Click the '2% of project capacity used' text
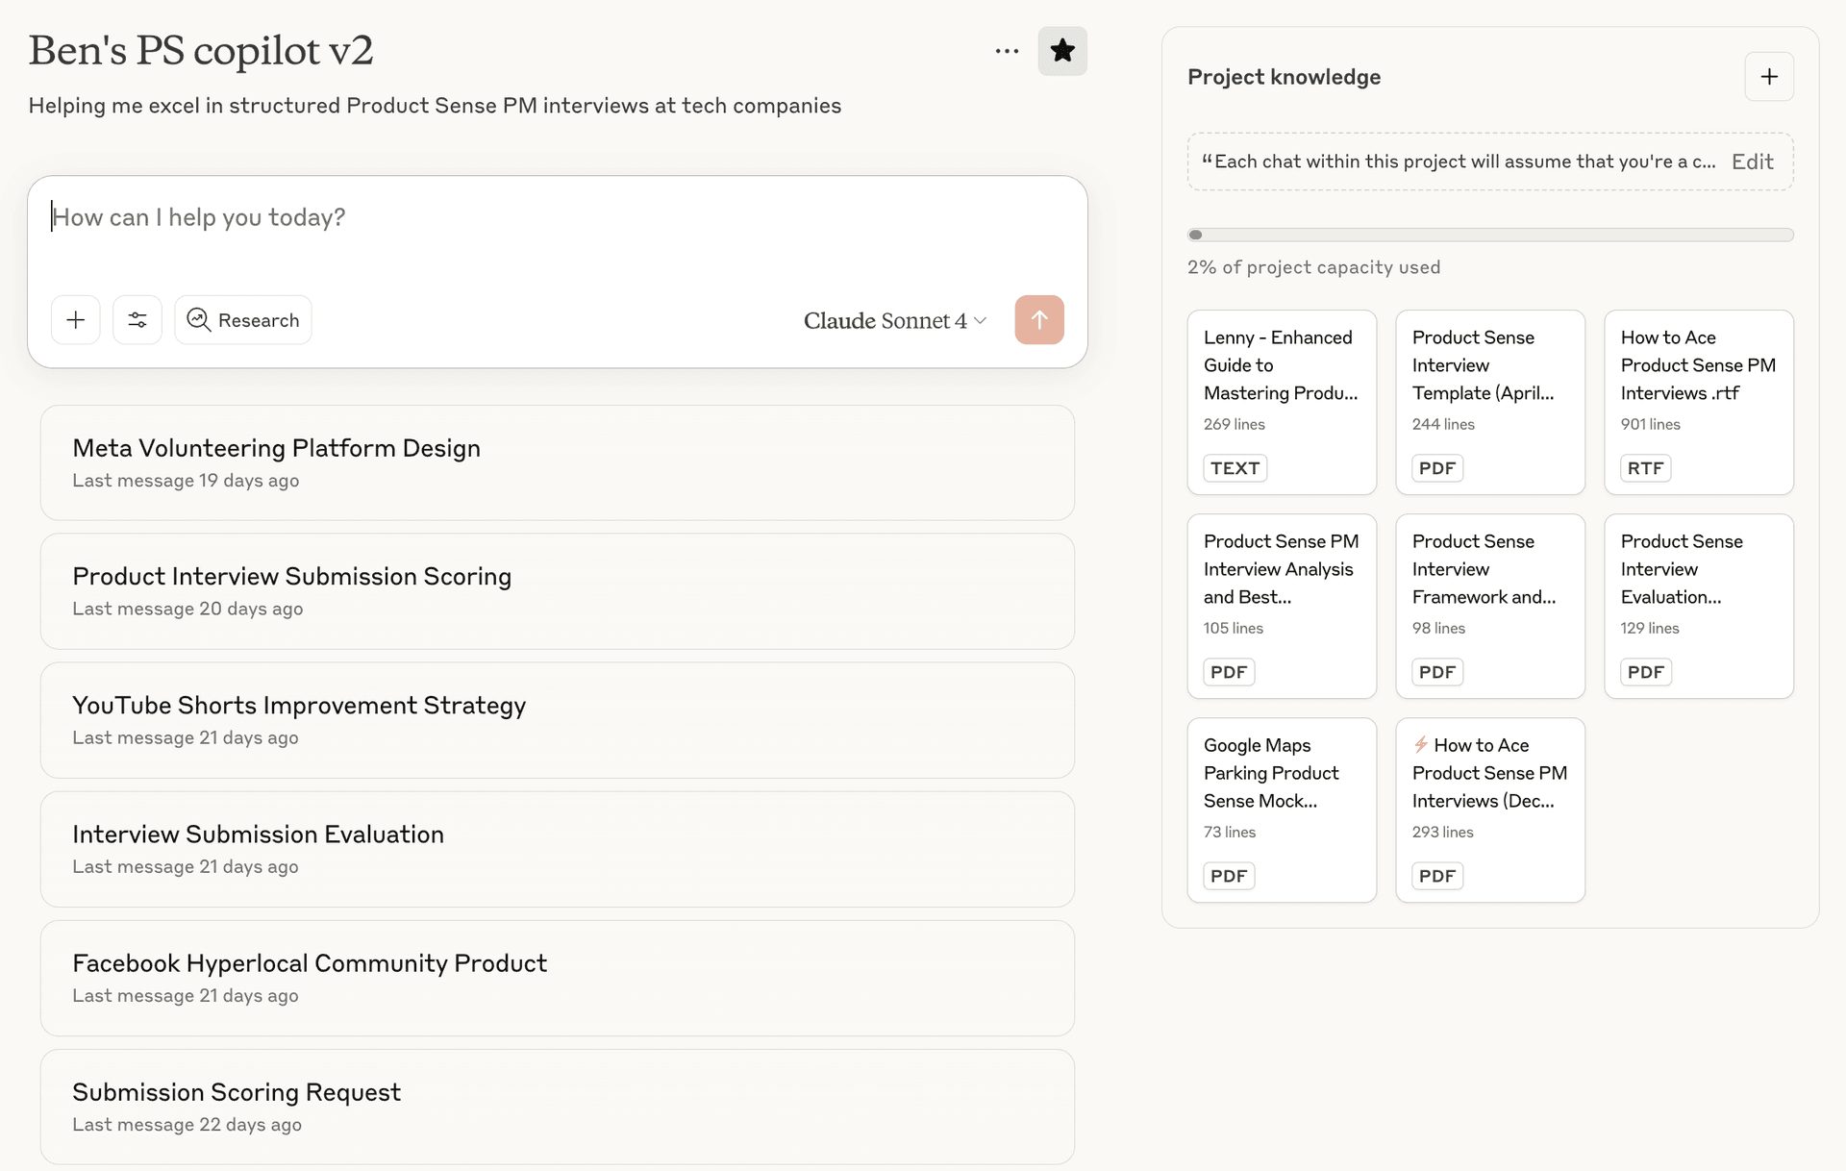 tap(1313, 267)
